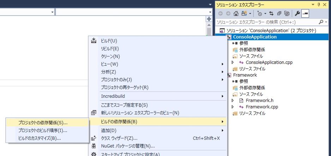The width and height of the screenshot is (331, 156).
Task: Select リソース ファイル under ConsoleApplication
Action: (252, 69)
